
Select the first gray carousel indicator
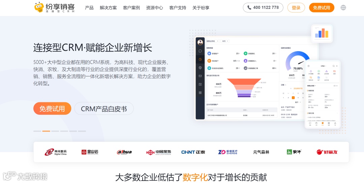tap(37, 131)
